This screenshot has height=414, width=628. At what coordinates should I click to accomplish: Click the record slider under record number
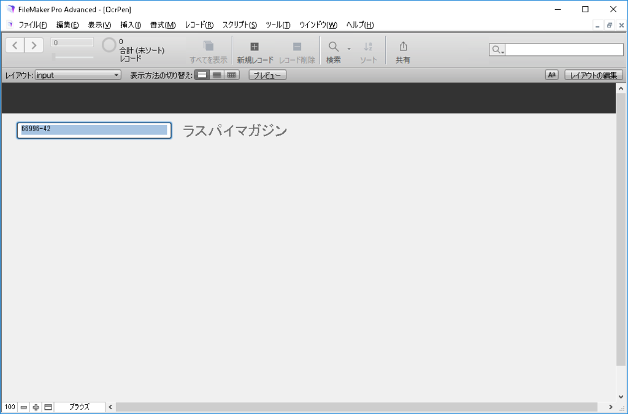point(72,57)
